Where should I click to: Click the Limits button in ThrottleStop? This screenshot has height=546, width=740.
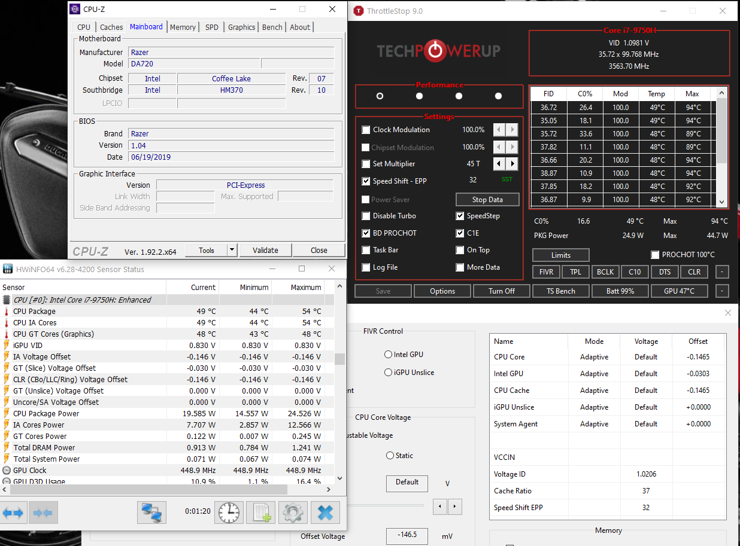[561, 255]
